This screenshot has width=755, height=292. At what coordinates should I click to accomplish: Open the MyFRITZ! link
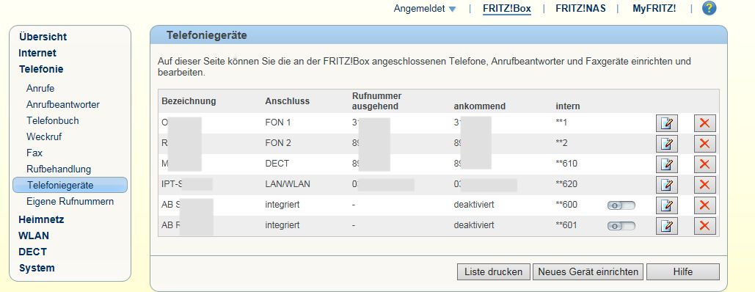tap(654, 9)
